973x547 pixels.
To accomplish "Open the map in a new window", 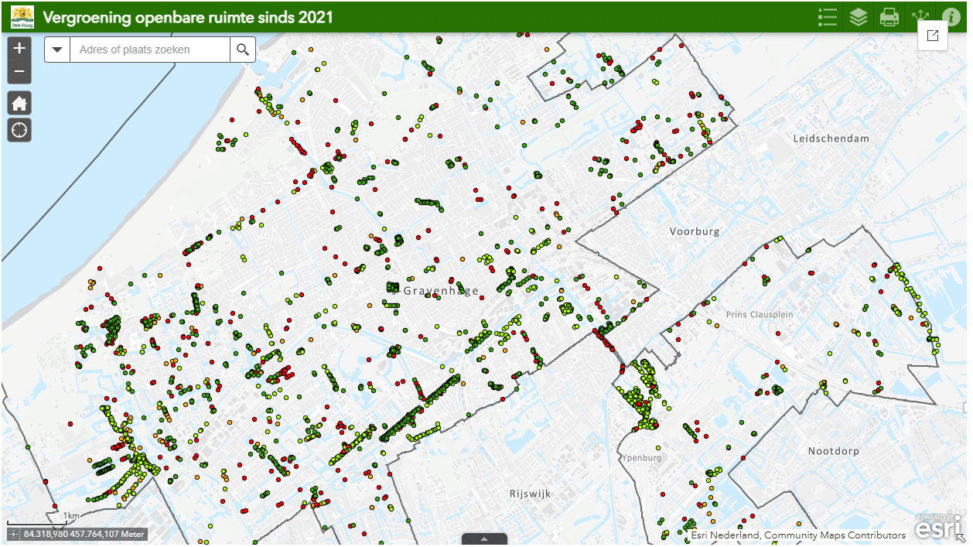I will tap(933, 36).
